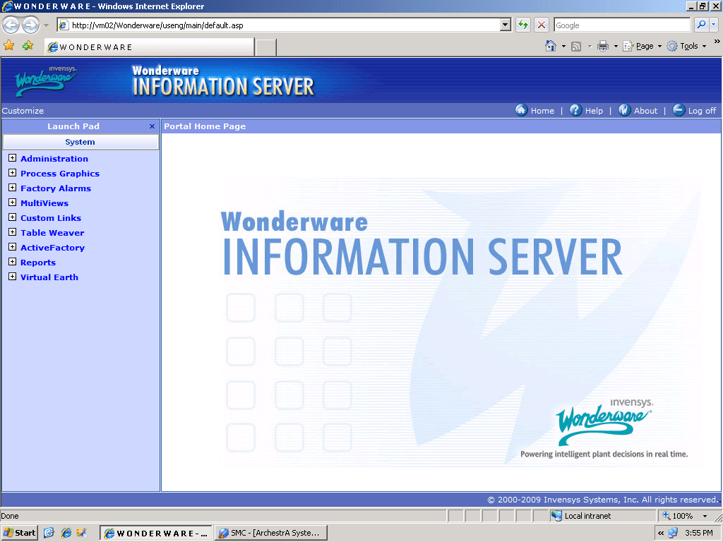Open the search options dropdown arrow
Screen dimensions: 723x542
pos(713,25)
